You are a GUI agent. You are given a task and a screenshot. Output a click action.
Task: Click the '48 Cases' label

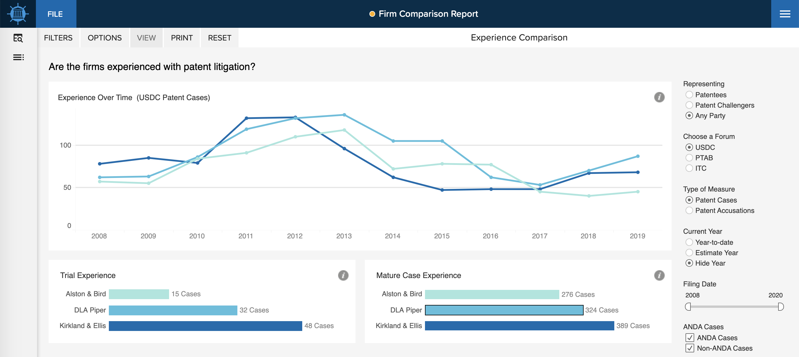[x=319, y=326]
